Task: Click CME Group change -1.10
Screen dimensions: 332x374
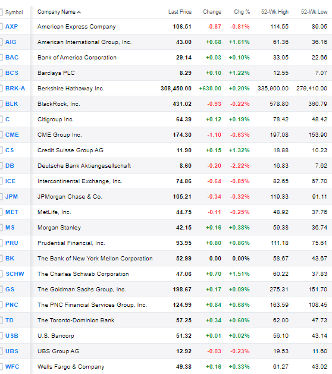Action: coord(214,135)
